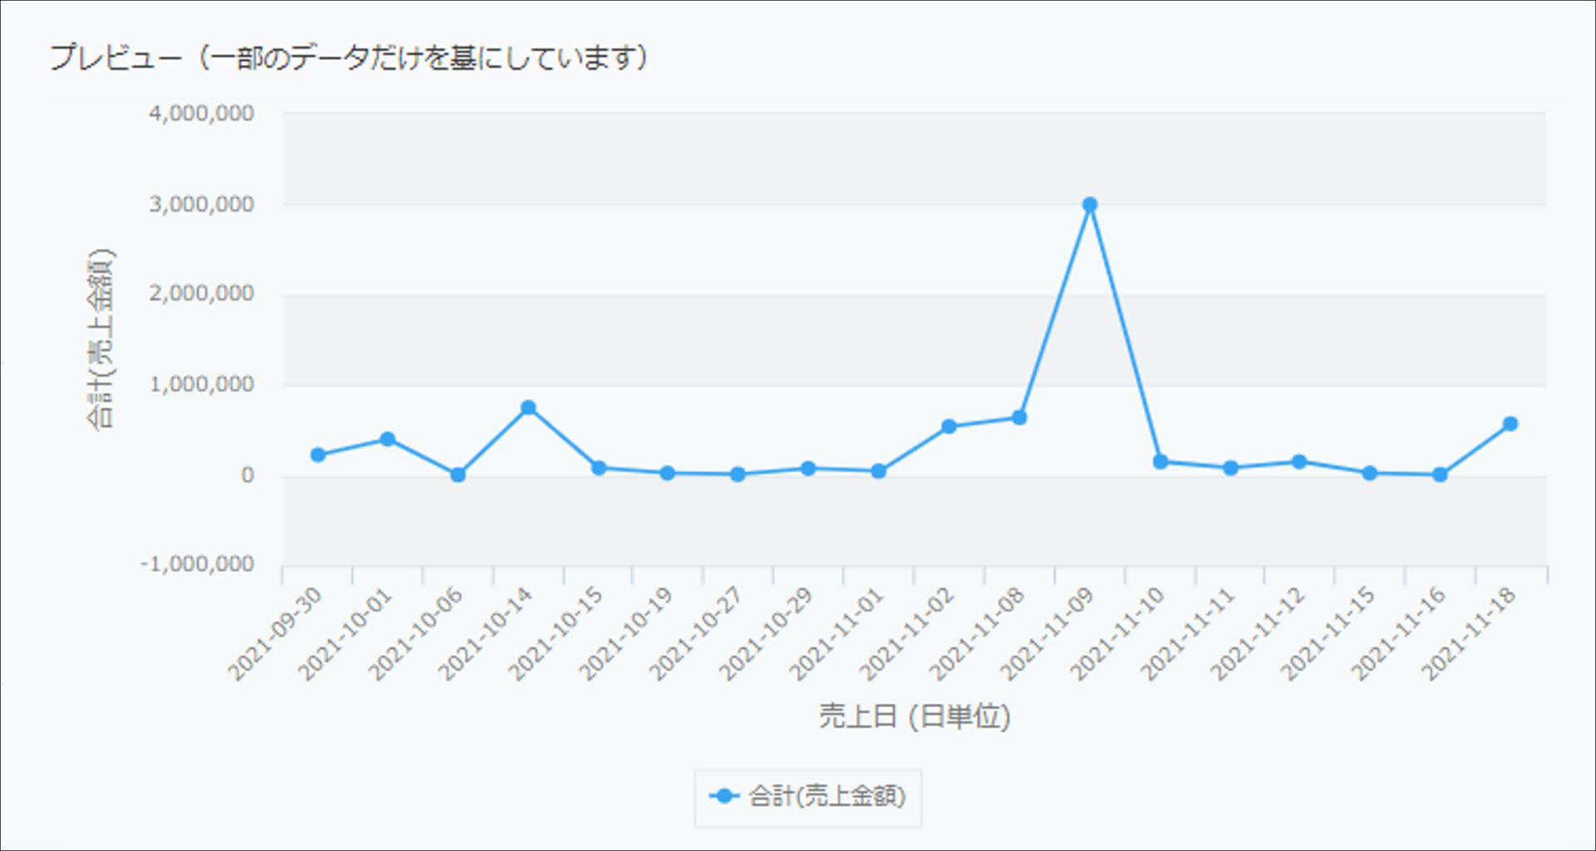Viewport: 1596px width, 851px height.
Task: Select the 2021-10-29 data point
Action: point(808,469)
